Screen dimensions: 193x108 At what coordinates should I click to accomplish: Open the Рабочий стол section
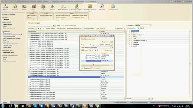click(x=5, y=8)
